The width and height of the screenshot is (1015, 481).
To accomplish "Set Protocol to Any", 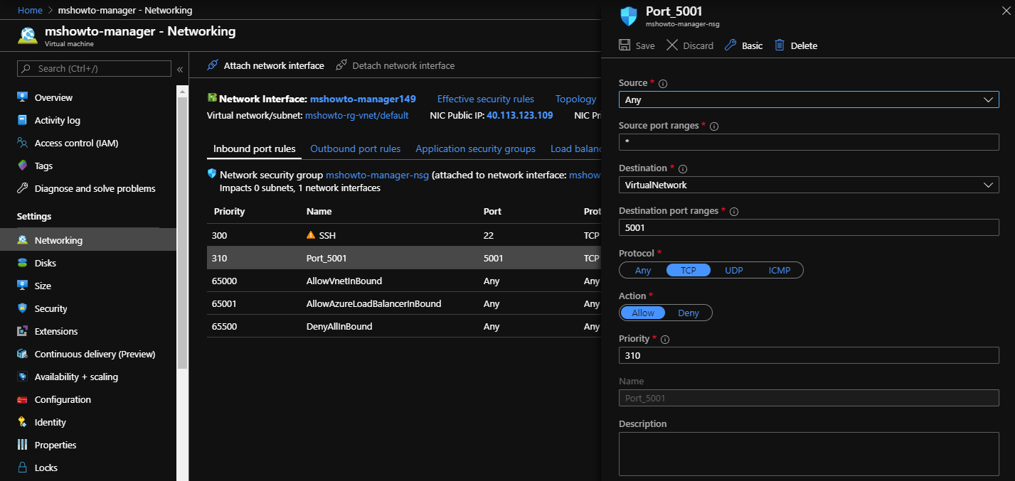I will click(643, 270).
